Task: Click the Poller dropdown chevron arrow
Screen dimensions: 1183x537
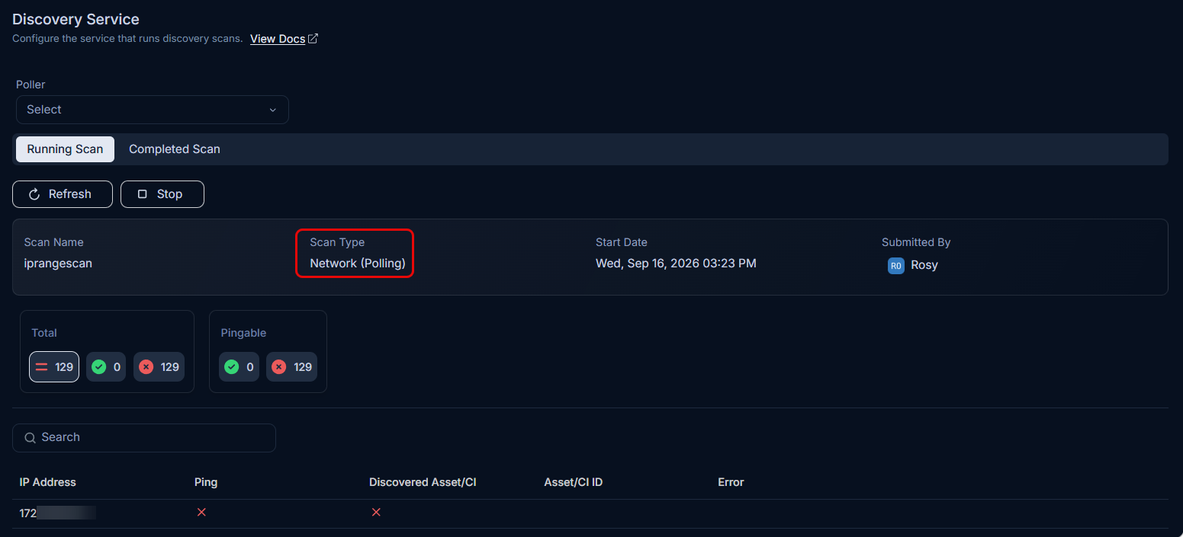Action: click(273, 110)
